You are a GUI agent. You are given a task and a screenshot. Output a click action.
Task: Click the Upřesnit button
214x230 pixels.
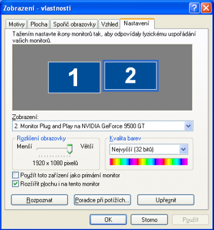pos(166,200)
